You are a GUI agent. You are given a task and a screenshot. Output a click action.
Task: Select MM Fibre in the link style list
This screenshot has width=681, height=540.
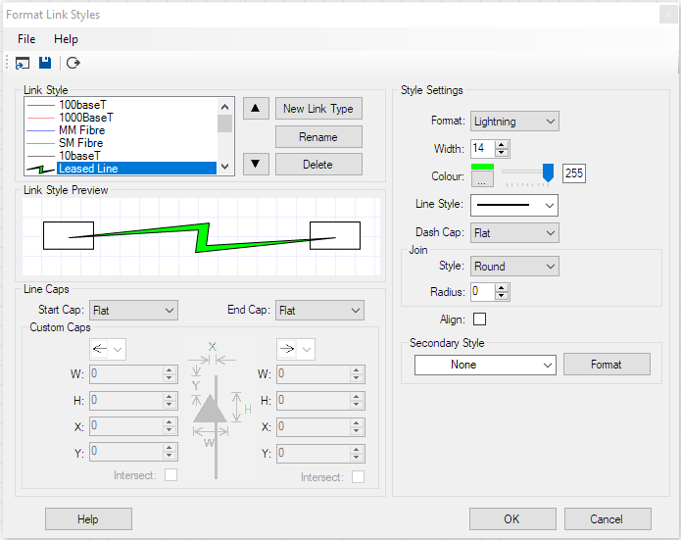(81, 130)
